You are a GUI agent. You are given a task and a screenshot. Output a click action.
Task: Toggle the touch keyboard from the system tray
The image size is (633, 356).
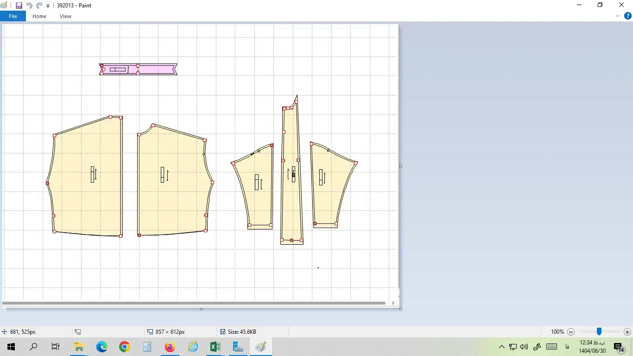pos(551,346)
